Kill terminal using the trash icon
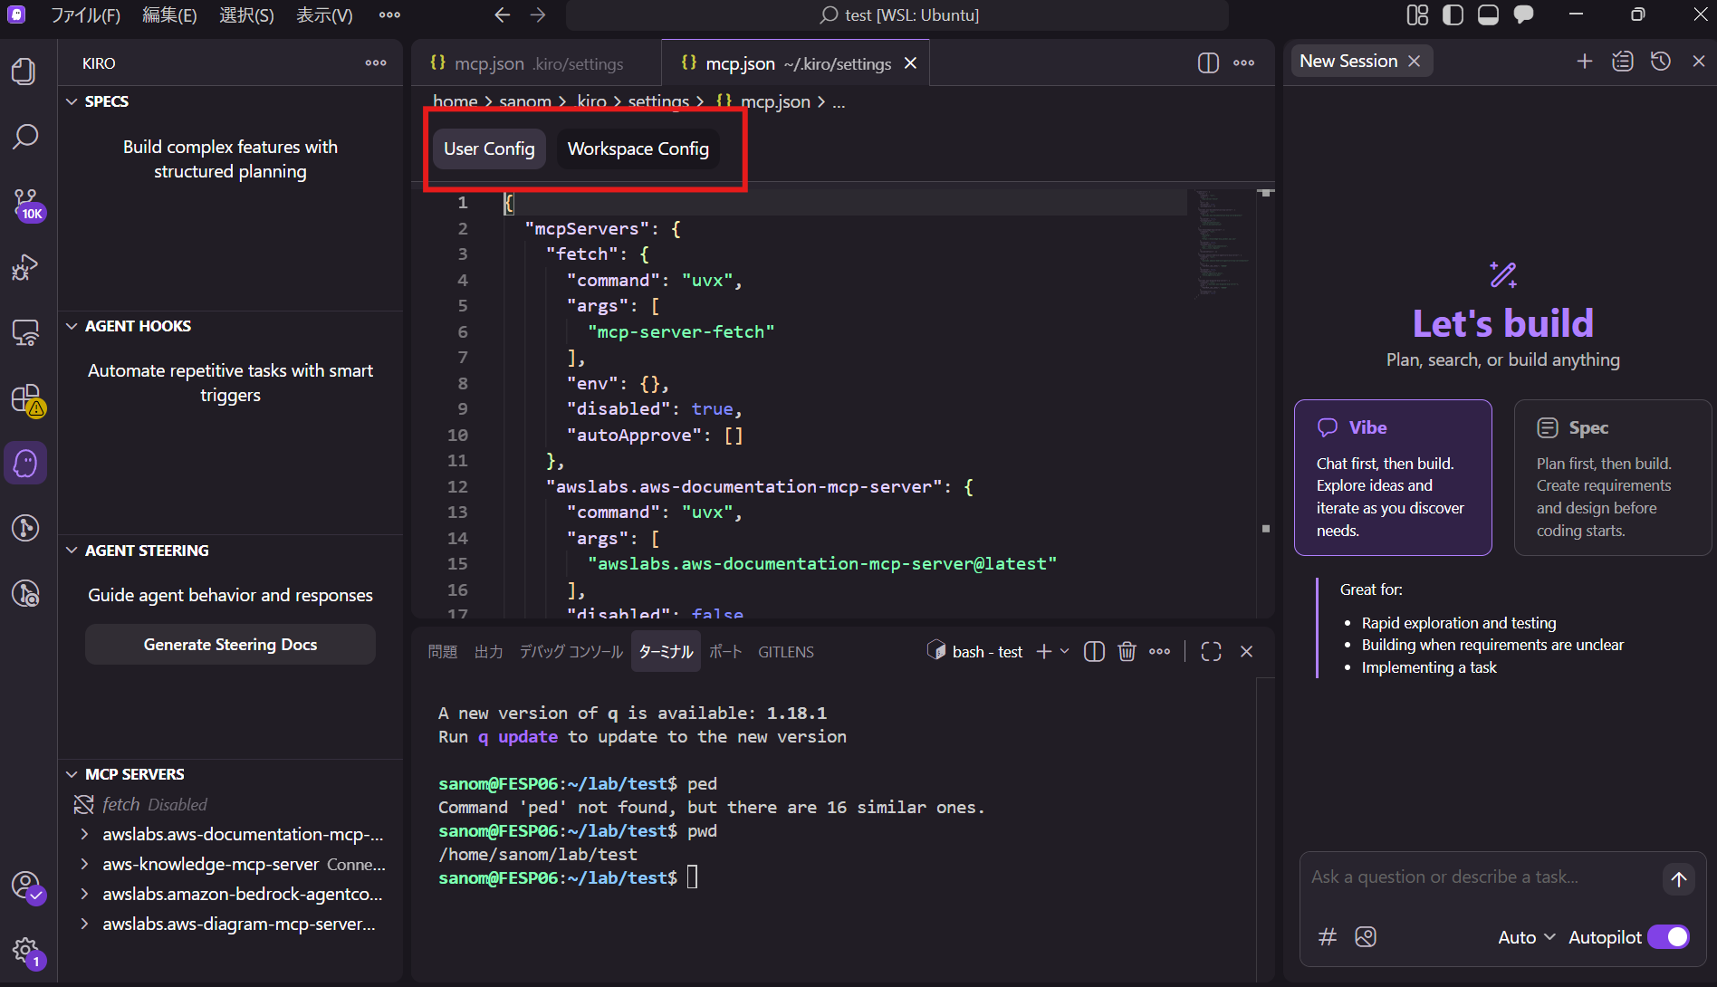This screenshot has height=987, width=1717. pyautogui.click(x=1127, y=652)
